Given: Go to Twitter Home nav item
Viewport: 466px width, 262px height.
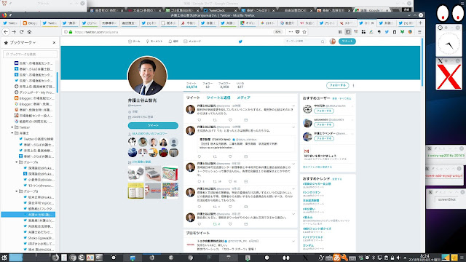Looking at the screenshot, I should coord(134,41).
